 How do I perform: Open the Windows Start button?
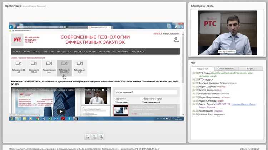point(12,118)
